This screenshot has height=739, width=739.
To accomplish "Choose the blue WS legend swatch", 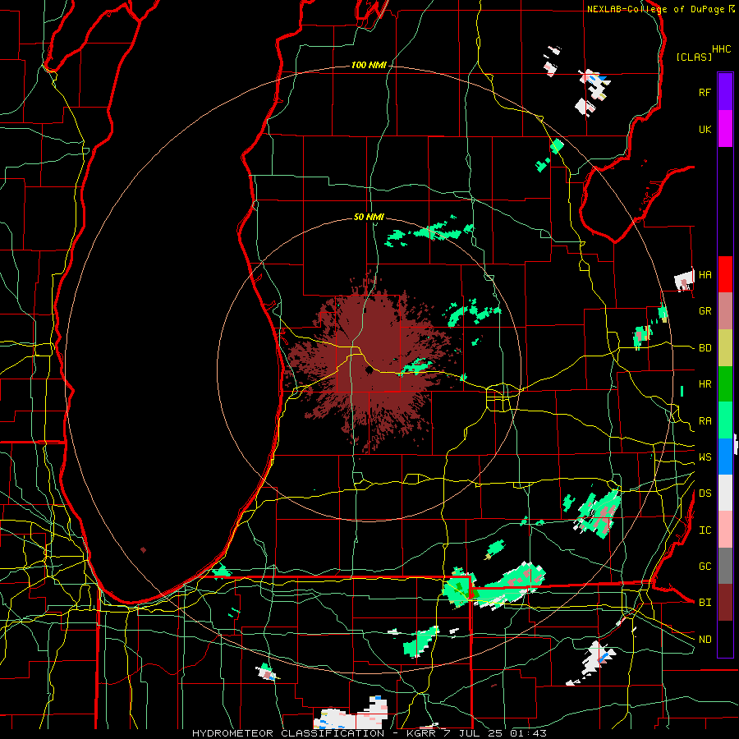I will click(725, 457).
